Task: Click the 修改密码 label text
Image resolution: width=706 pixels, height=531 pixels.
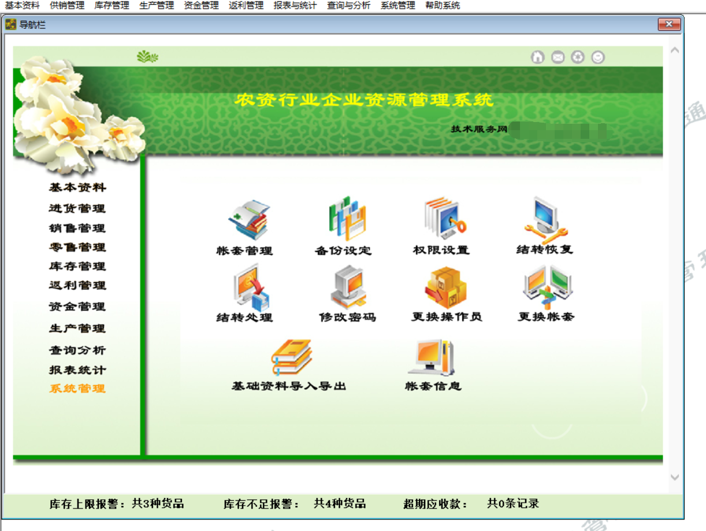Action: (347, 317)
